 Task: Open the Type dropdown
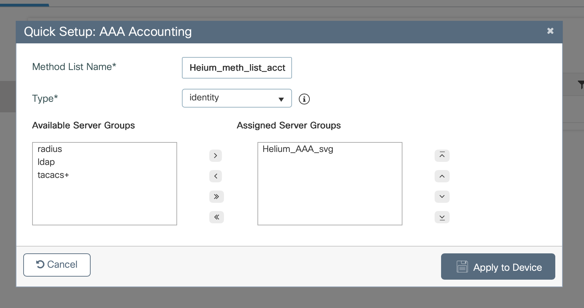[237, 98]
